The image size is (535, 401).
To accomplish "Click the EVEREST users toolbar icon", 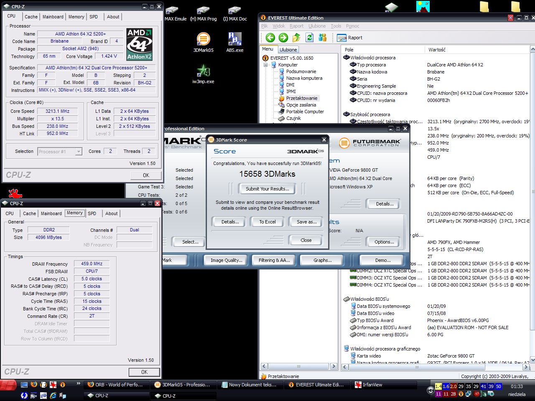I will coord(322,38).
